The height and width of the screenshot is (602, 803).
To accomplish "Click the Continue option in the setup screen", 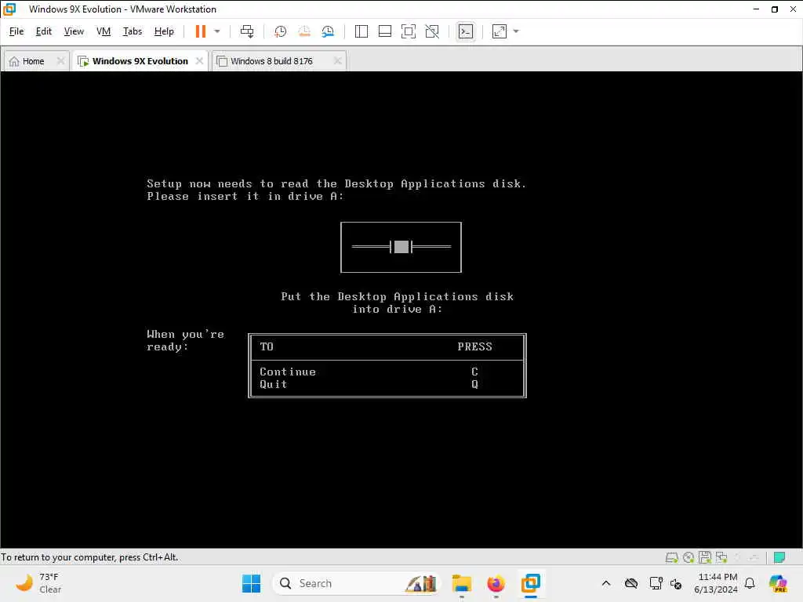I will [x=287, y=372].
